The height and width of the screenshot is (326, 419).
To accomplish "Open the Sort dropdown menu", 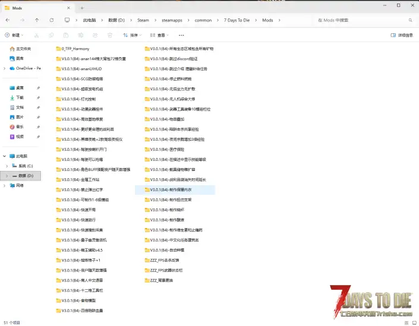I will [x=132, y=35].
